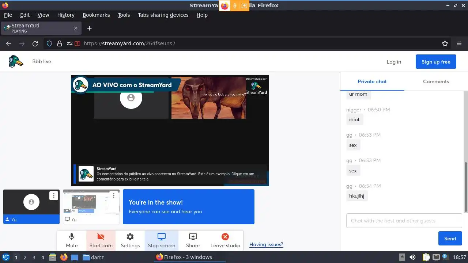The width and height of the screenshot is (468, 263).
Task: Open the Help menu
Action: pos(202,15)
